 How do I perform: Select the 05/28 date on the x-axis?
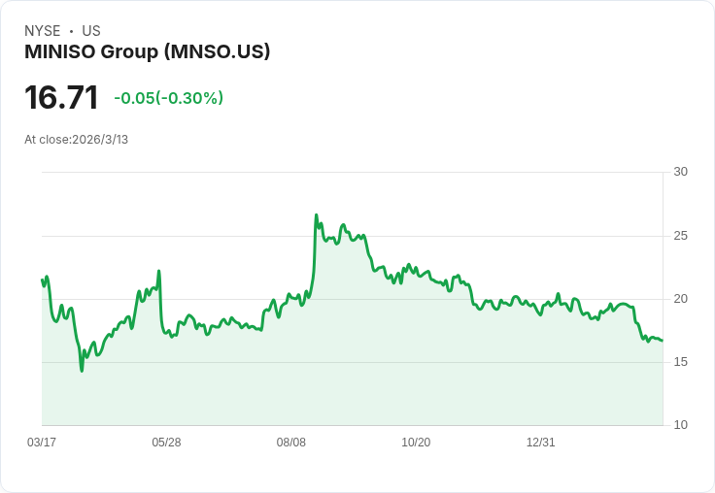pyautogui.click(x=166, y=443)
